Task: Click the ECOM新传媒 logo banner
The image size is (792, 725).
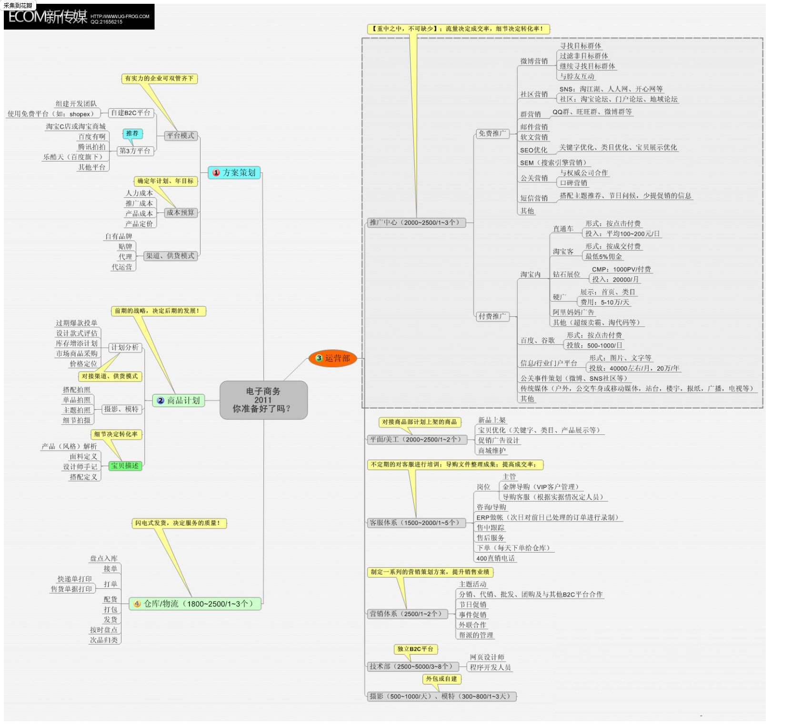Action: [79, 17]
